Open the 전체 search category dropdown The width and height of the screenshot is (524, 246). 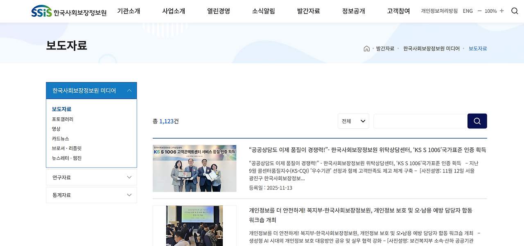(353, 121)
